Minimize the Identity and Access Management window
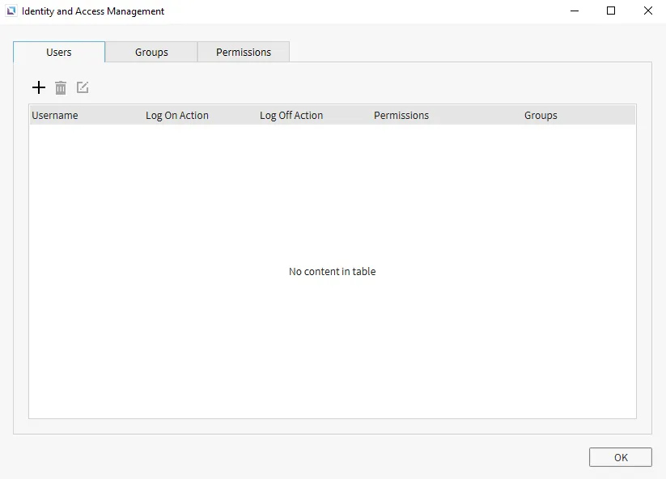666x479 pixels. click(x=574, y=11)
